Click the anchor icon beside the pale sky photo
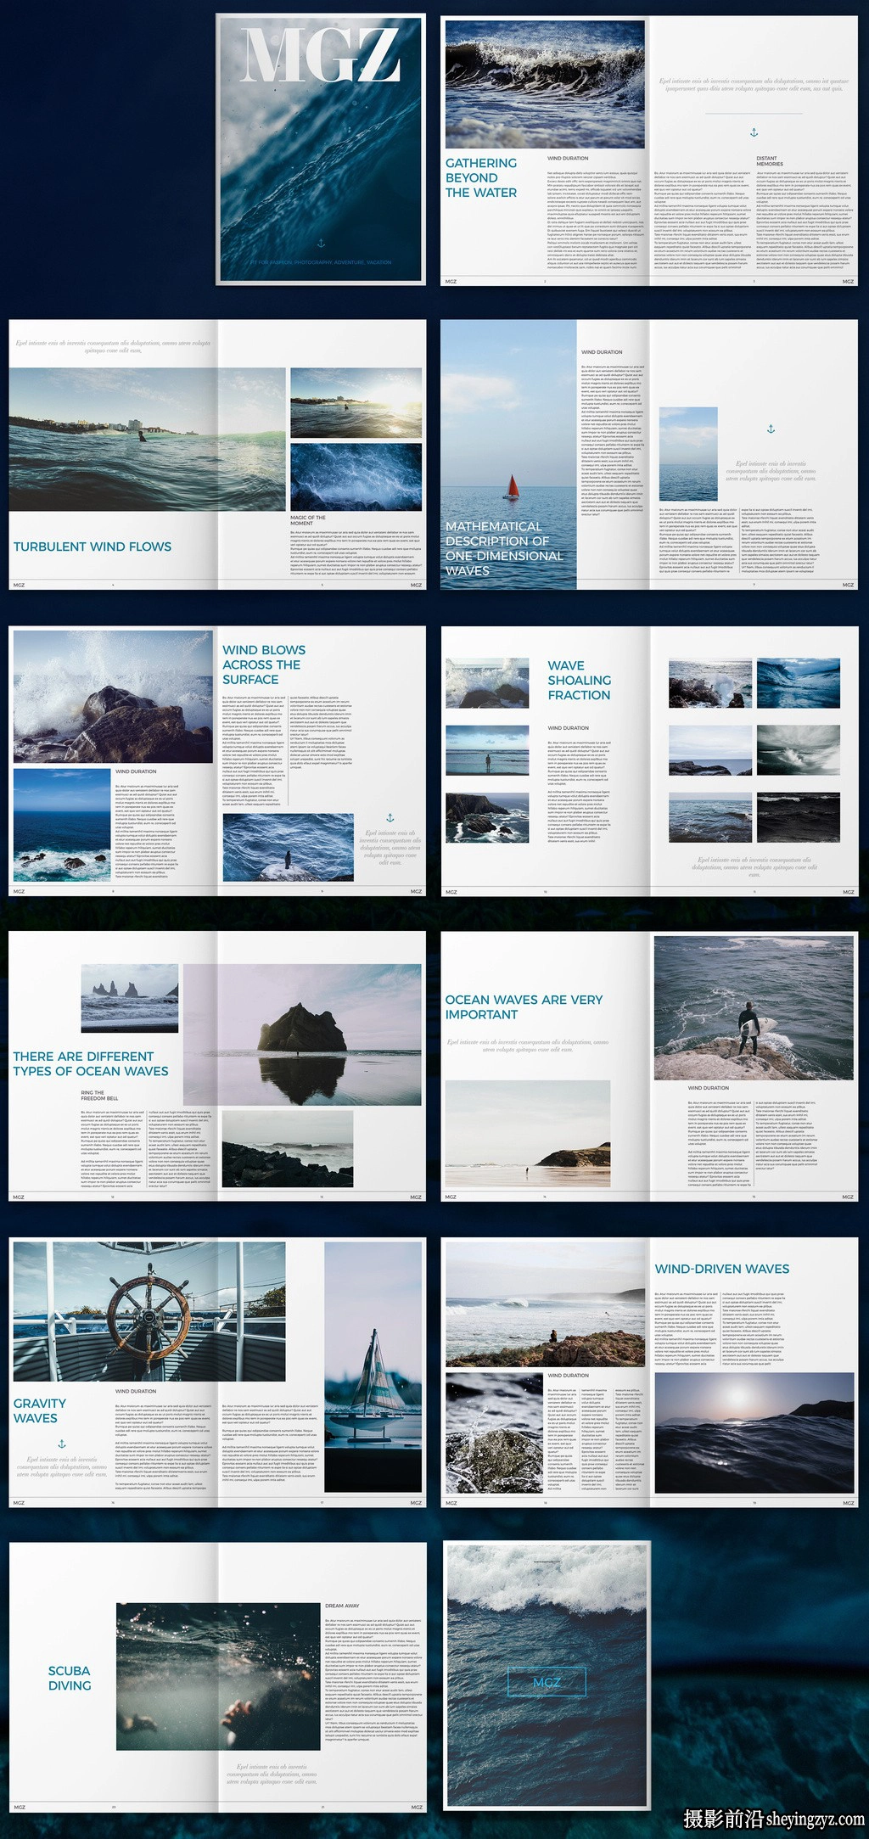Viewport: 869px width, 1839px height. click(x=771, y=429)
